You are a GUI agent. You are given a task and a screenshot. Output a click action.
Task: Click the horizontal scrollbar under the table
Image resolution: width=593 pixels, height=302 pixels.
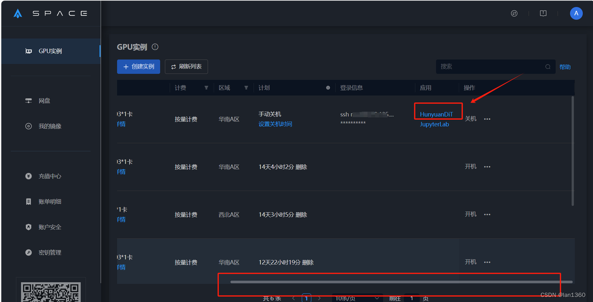tap(401, 282)
